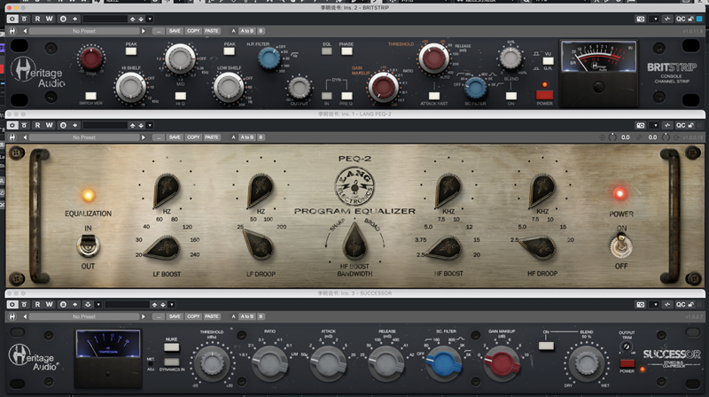709x397 pixels.
Task: Click PEQ-2 HF BOOST BANDWIDTH knob
Action: coord(355,242)
